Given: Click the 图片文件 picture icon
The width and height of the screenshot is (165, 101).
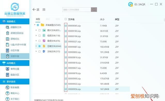Looking at the screenshot, I should 44,30.
